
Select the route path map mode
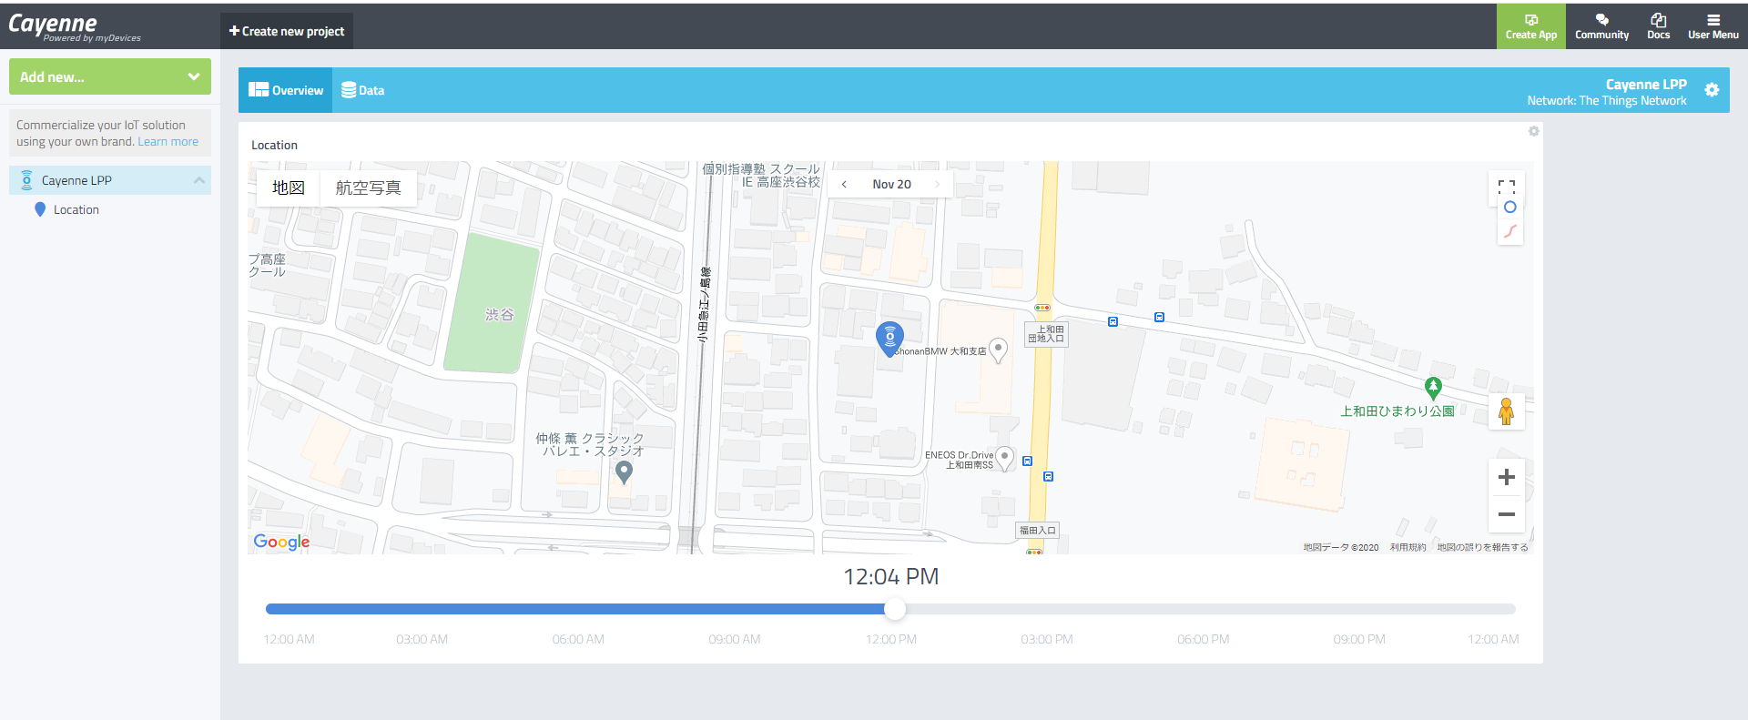(x=1510, y=231)
